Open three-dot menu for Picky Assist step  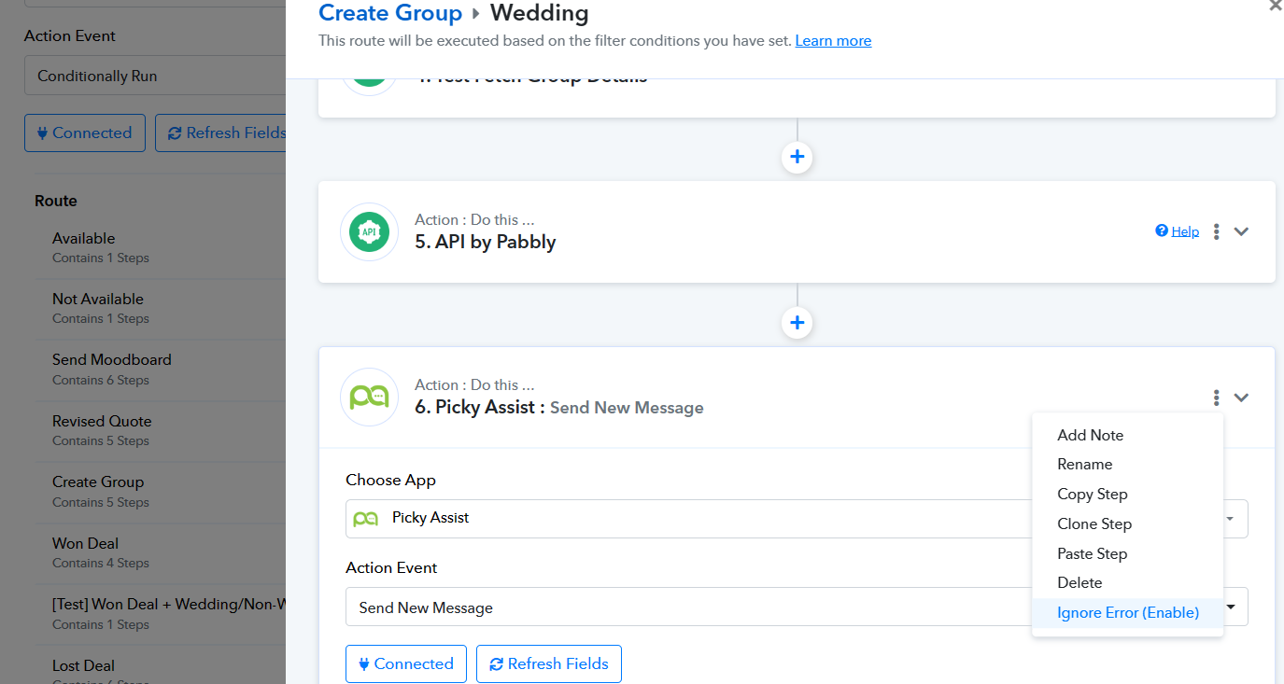(x=1216, y=398)
